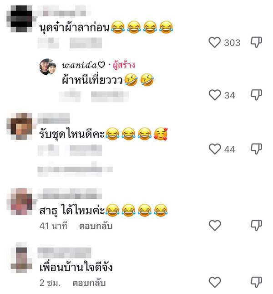Viewport: 273px width, 294px height.
Task: Dislike the comment with 44 likes
Action: (256, 149)
